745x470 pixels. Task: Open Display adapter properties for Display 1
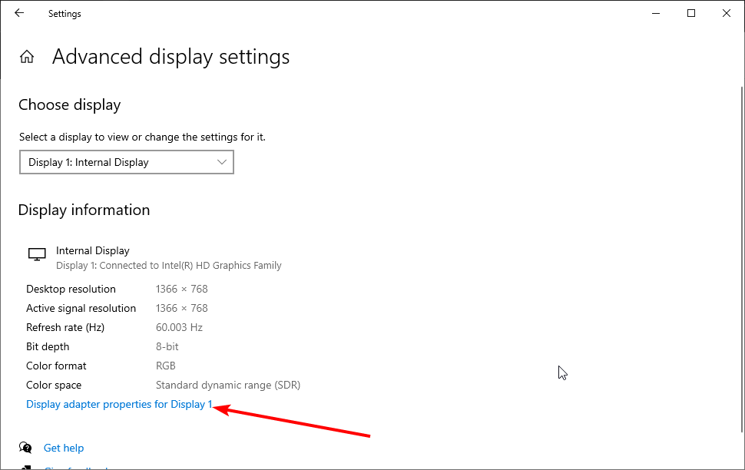click(119, 404)
